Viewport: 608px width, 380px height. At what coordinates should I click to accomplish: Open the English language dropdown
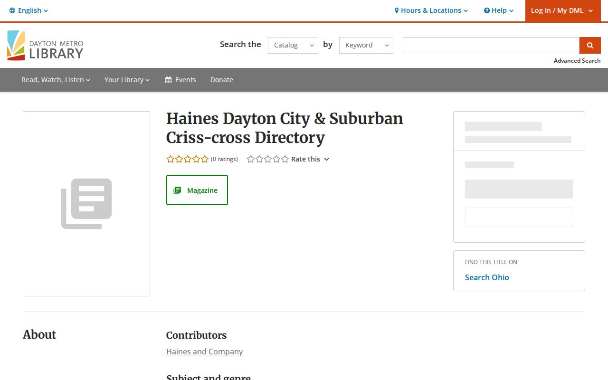click(x=29, y=10)
